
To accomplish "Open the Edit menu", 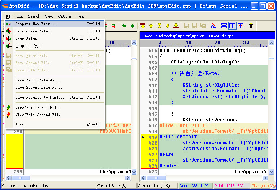I will [x=20, y=17].
